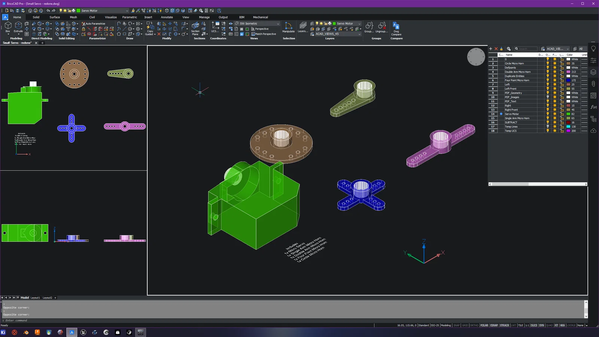Open the Annotate ribbon tab
Image resolution: width=599 pixels, height=337 pixels.
click(x=167, y=17)
